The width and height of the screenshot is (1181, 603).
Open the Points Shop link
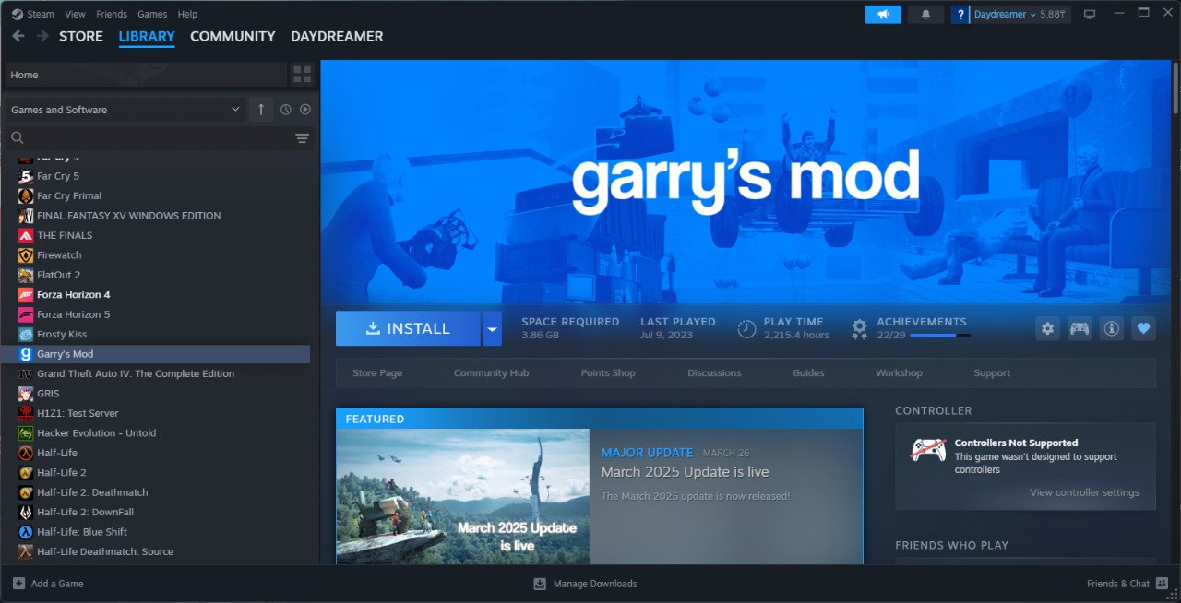point(608,373)
